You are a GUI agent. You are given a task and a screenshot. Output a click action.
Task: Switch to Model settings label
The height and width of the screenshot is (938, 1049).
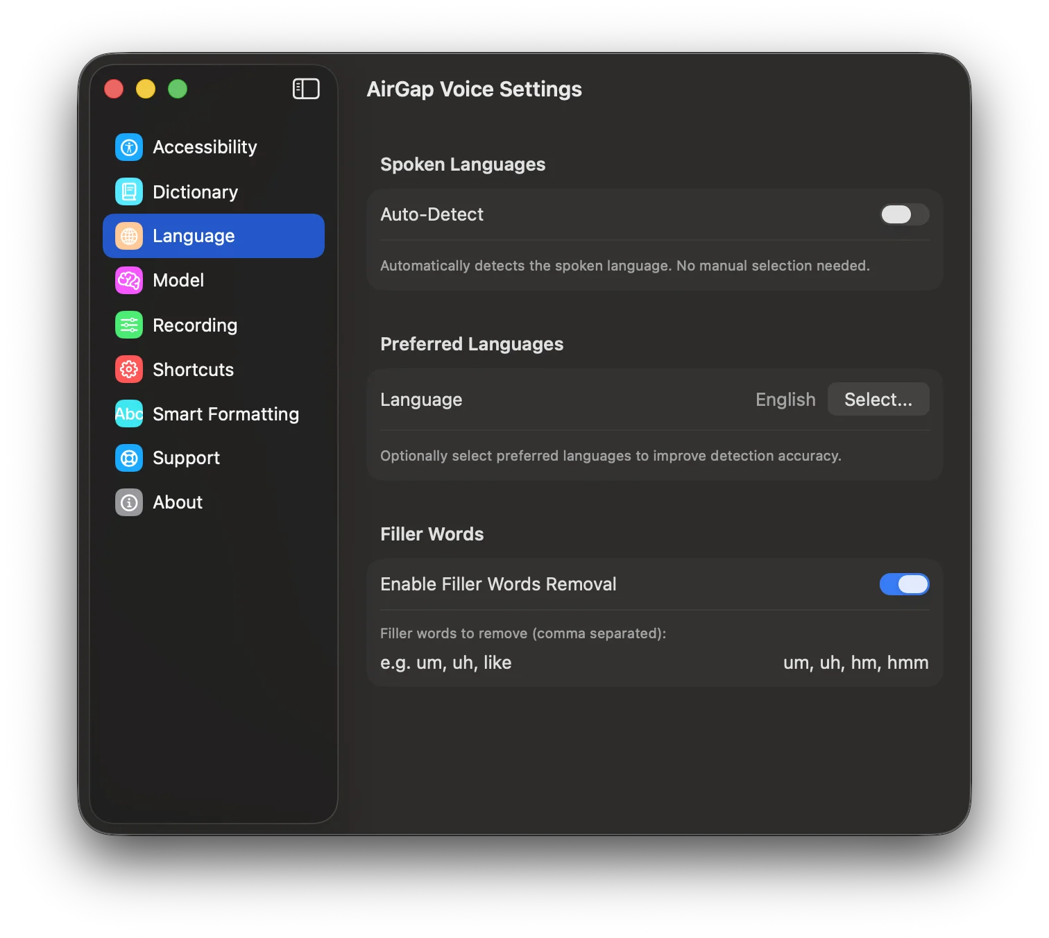[x=178, y=280]
